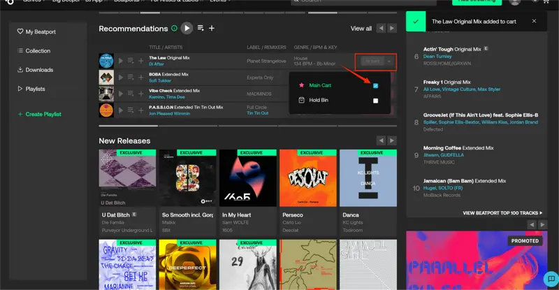
Task: Open the chat support bubble icon
Action: (551, 279)
